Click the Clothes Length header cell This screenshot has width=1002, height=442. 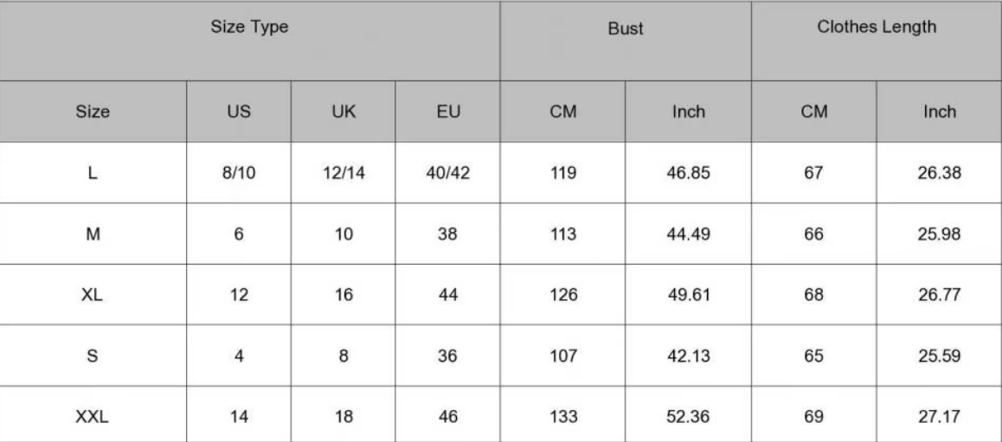[876, 28]
